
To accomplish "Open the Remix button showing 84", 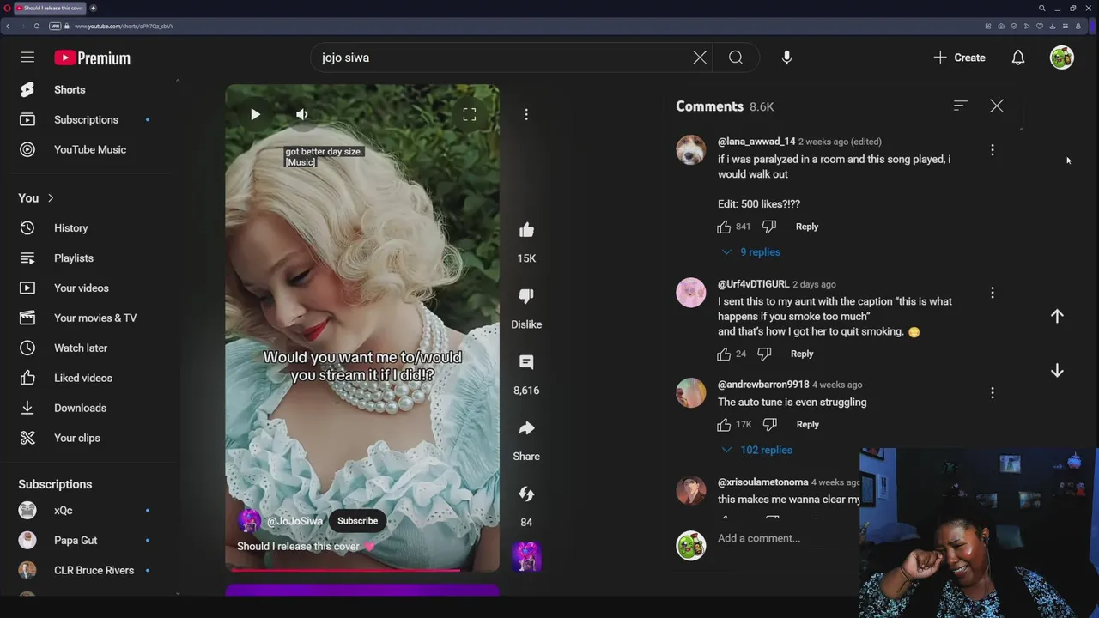I will 526,494.
